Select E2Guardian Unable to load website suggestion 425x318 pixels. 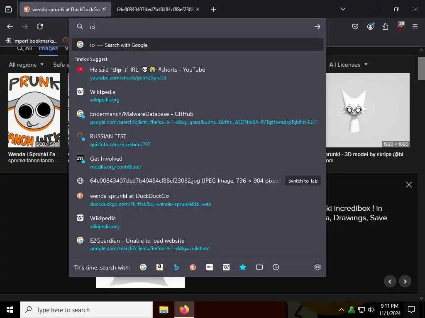[198, 244]
